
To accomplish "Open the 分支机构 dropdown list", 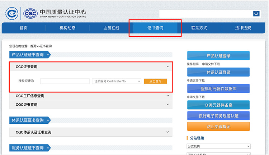I will tap(218, 146).
